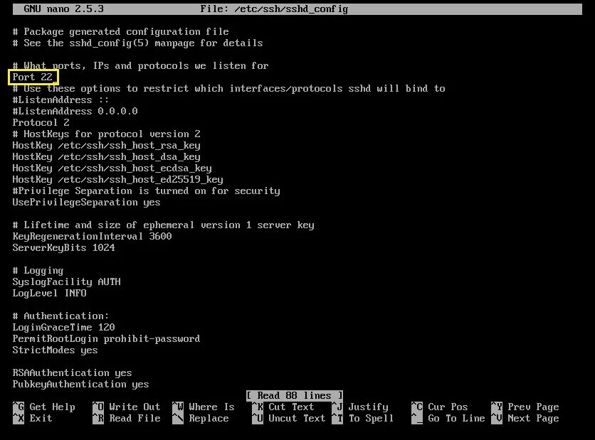Image resolution: width=595 pixels, height=440 pixels.
Task: Click the ^U Uncut Text shortcut
Action: click(289, 419)
